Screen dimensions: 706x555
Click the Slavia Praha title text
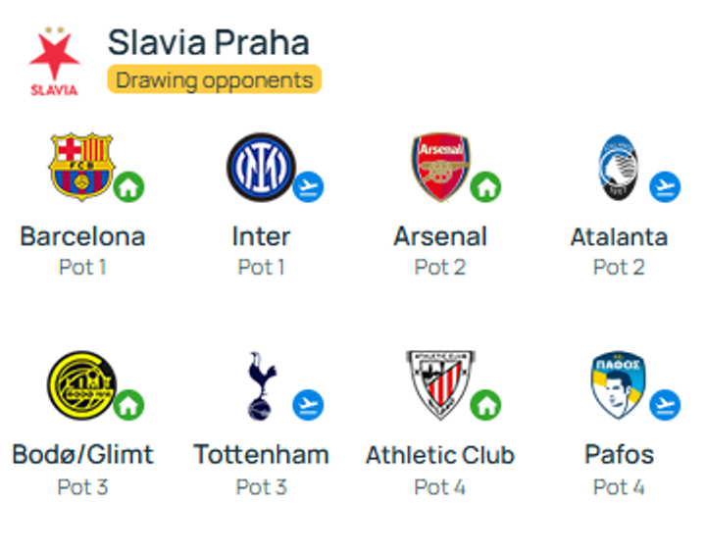click(x=208, y=42)
